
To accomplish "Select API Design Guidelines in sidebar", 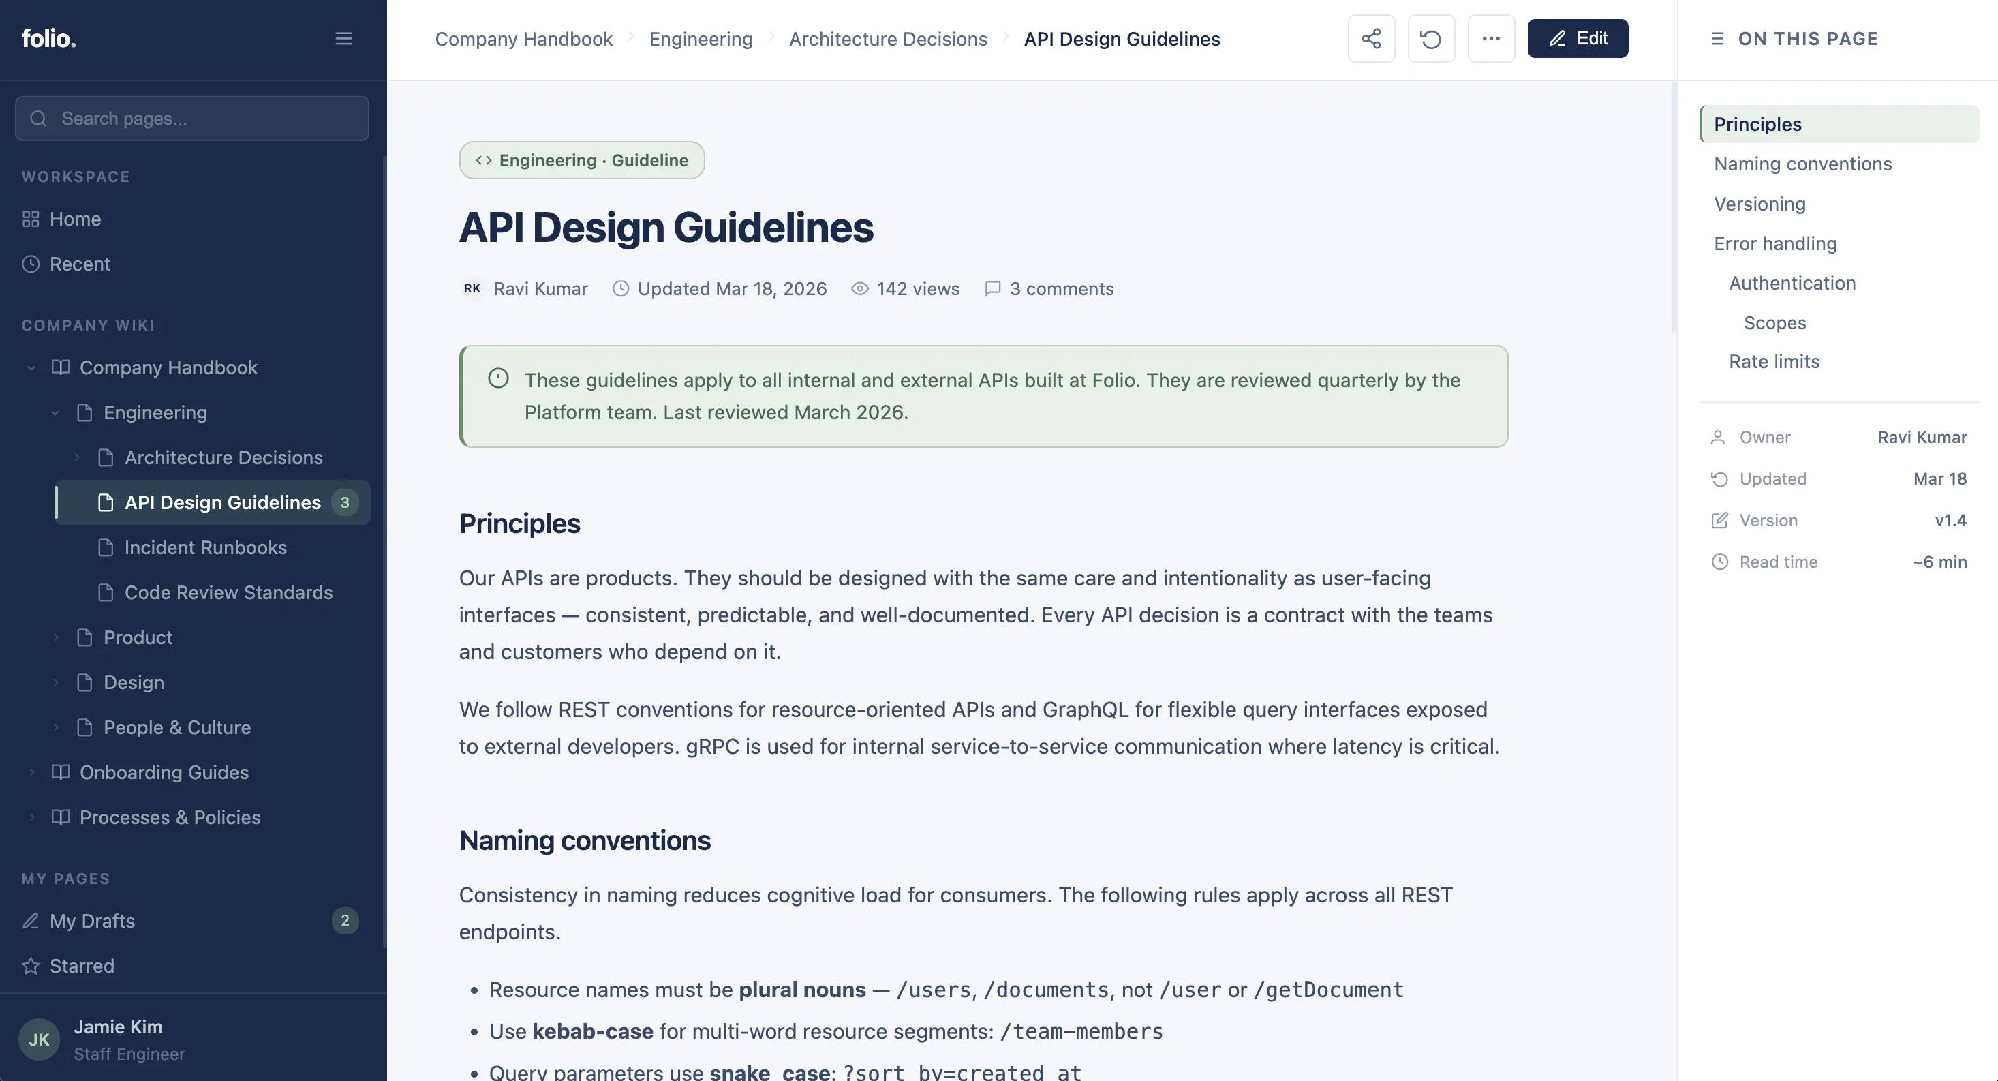I will (x=213, y=503).
